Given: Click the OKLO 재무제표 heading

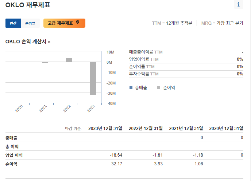Looking at the screenshot, I should 28,5.
